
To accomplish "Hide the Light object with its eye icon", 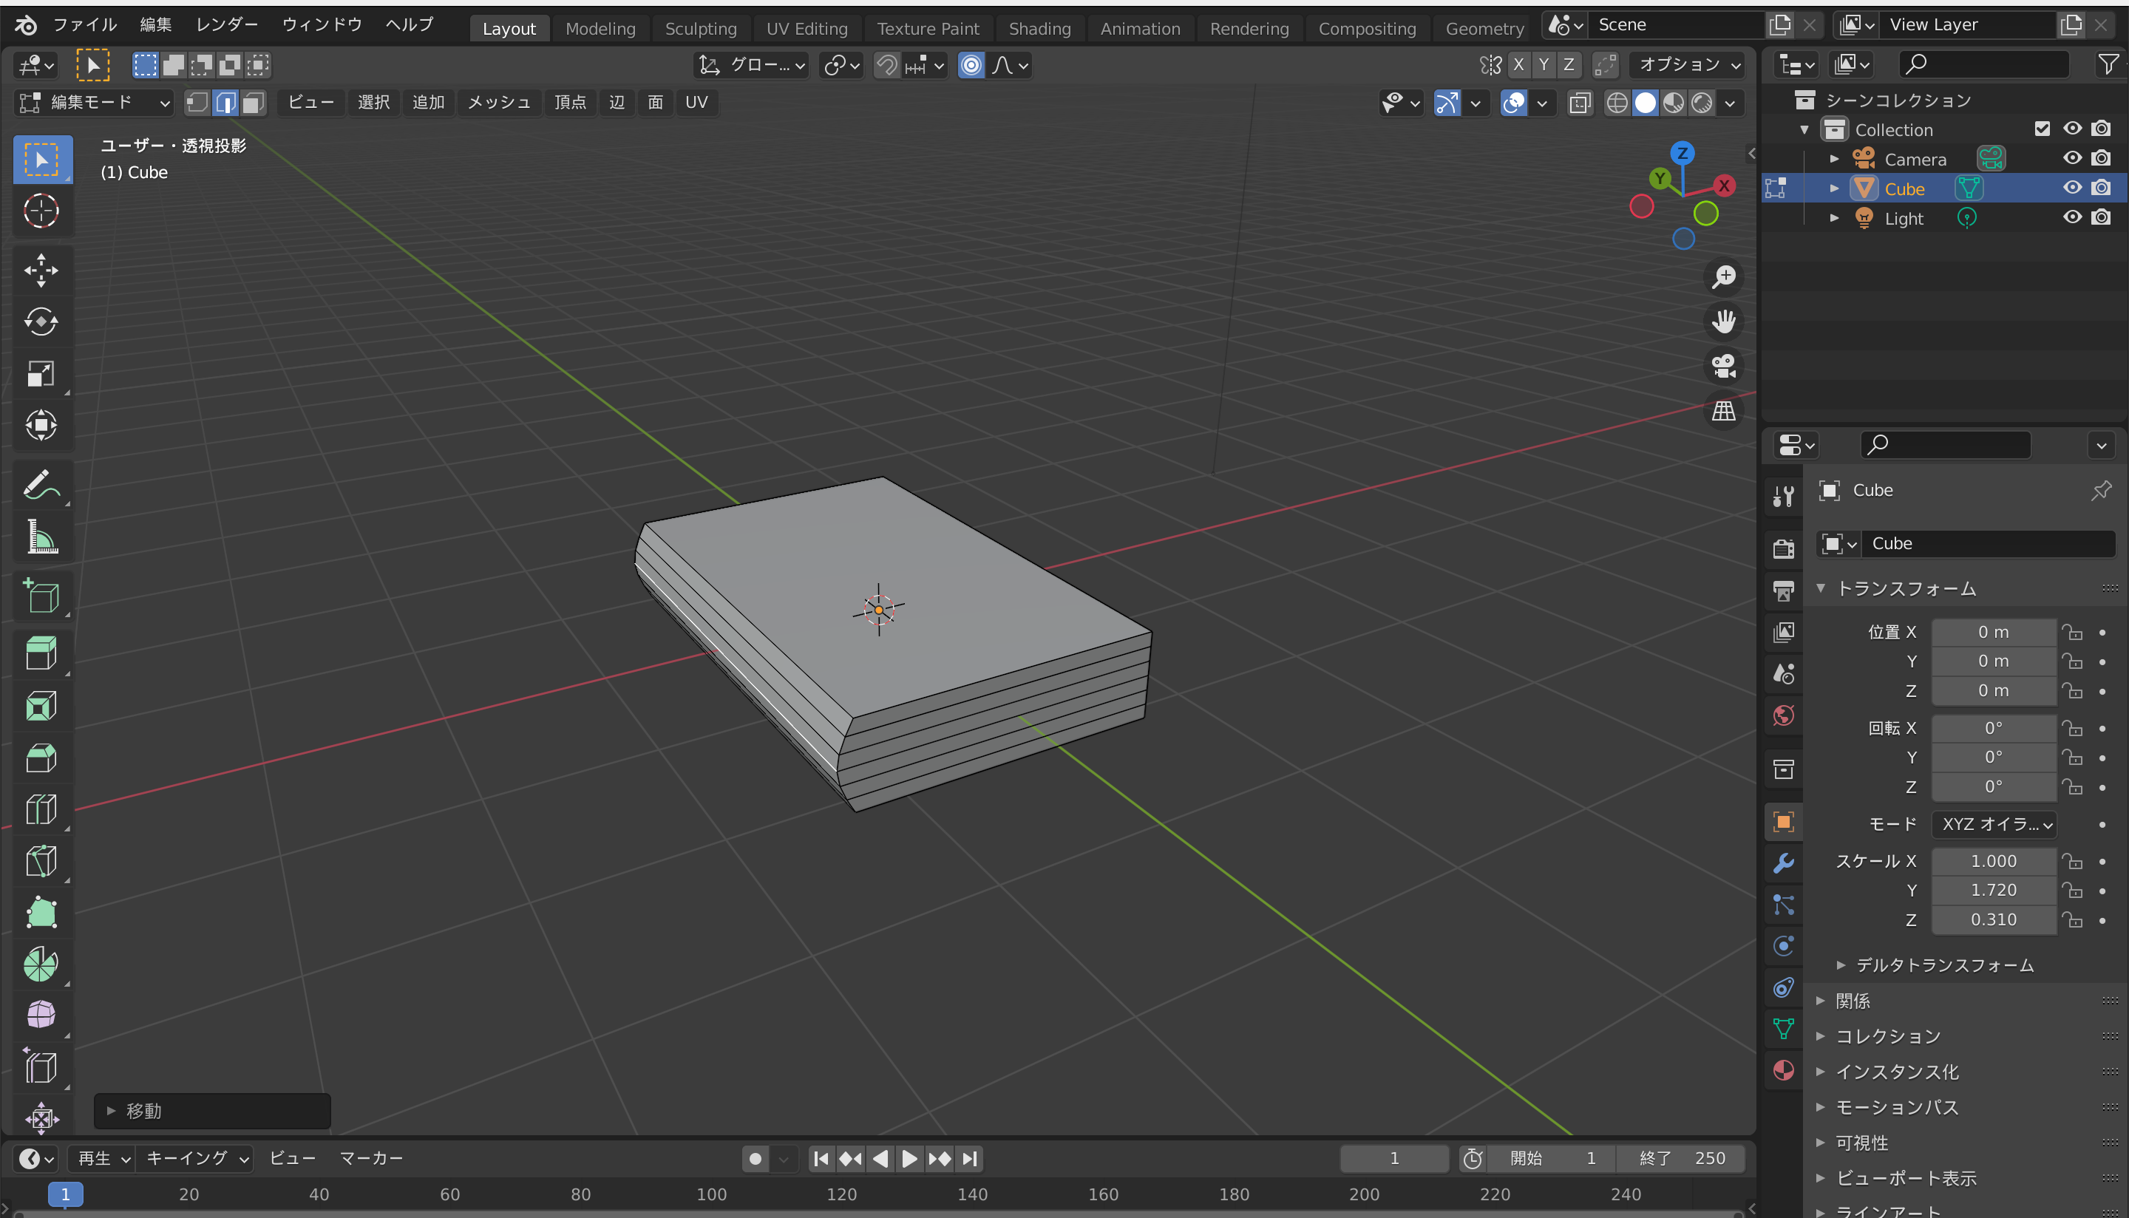I will (2071, 217).
